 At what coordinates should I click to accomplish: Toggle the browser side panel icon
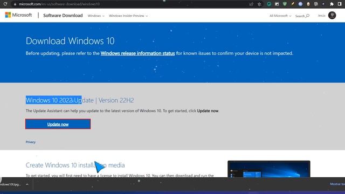click(x=340, y=4)
